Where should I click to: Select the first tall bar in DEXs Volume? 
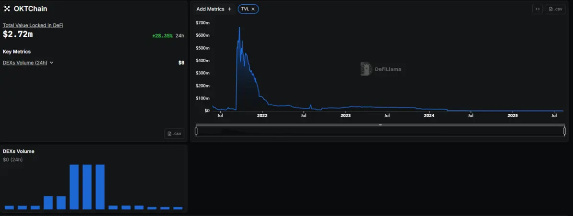point(74,187)
